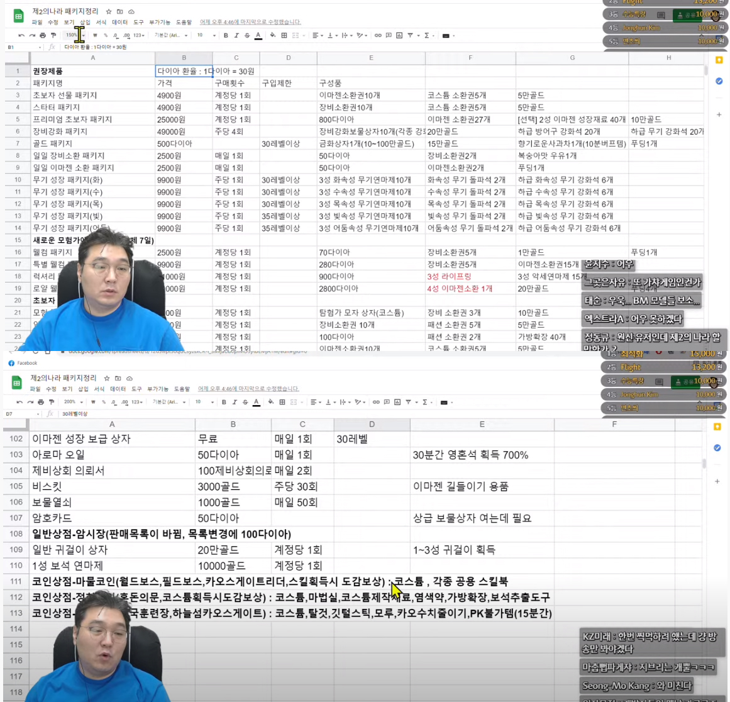Image resolution: width=730 pixels, height=702 pixels.
Task: Click insert comment icon in upper sheet toolbar
Action: click(x=389, y=35)
